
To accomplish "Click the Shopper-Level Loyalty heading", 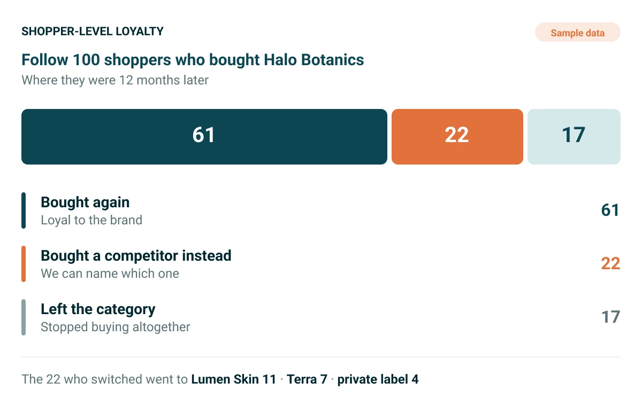I will coord(93,32).
